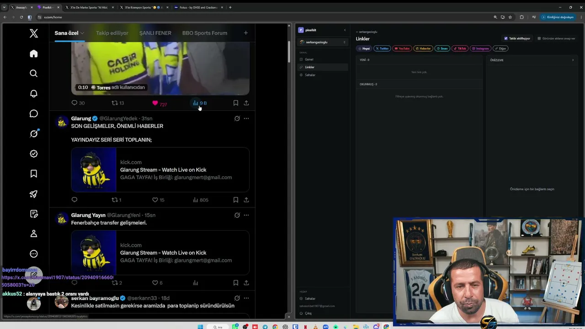Open BBO Sports Forum tab
Viewport: 585px width, 329px height.
click(205, 33)
